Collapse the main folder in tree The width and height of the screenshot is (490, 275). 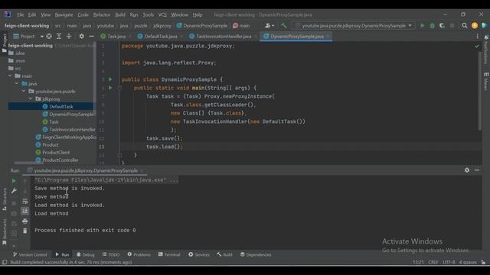[x=10, y=76]
